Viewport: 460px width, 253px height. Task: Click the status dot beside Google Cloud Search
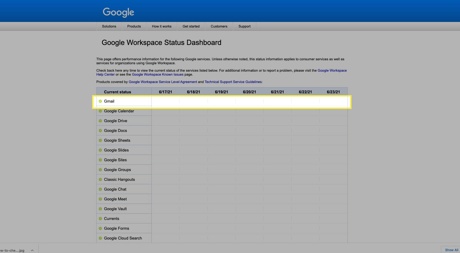pyautogui.click(x=100, y=238)
